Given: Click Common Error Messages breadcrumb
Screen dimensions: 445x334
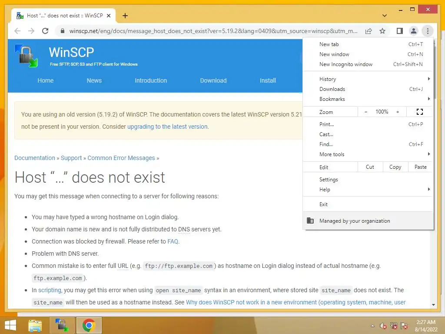Looking at the screenshot, I should click(x=121, y=158).
